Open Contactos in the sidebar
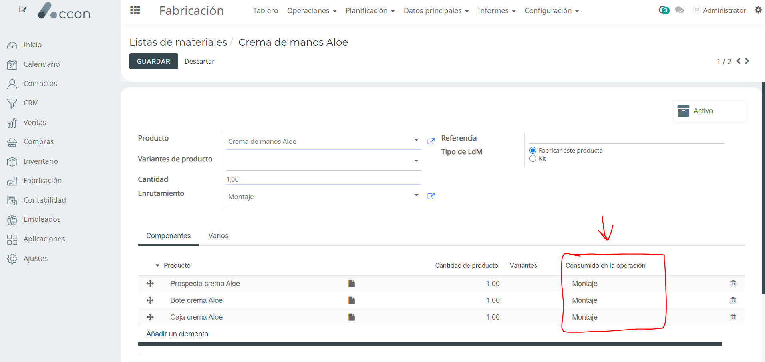The height and width of the screenshot is (362, 765). [40, 84]
